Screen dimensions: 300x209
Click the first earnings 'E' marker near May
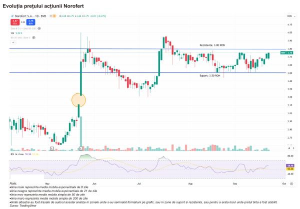tap(52, 149)
